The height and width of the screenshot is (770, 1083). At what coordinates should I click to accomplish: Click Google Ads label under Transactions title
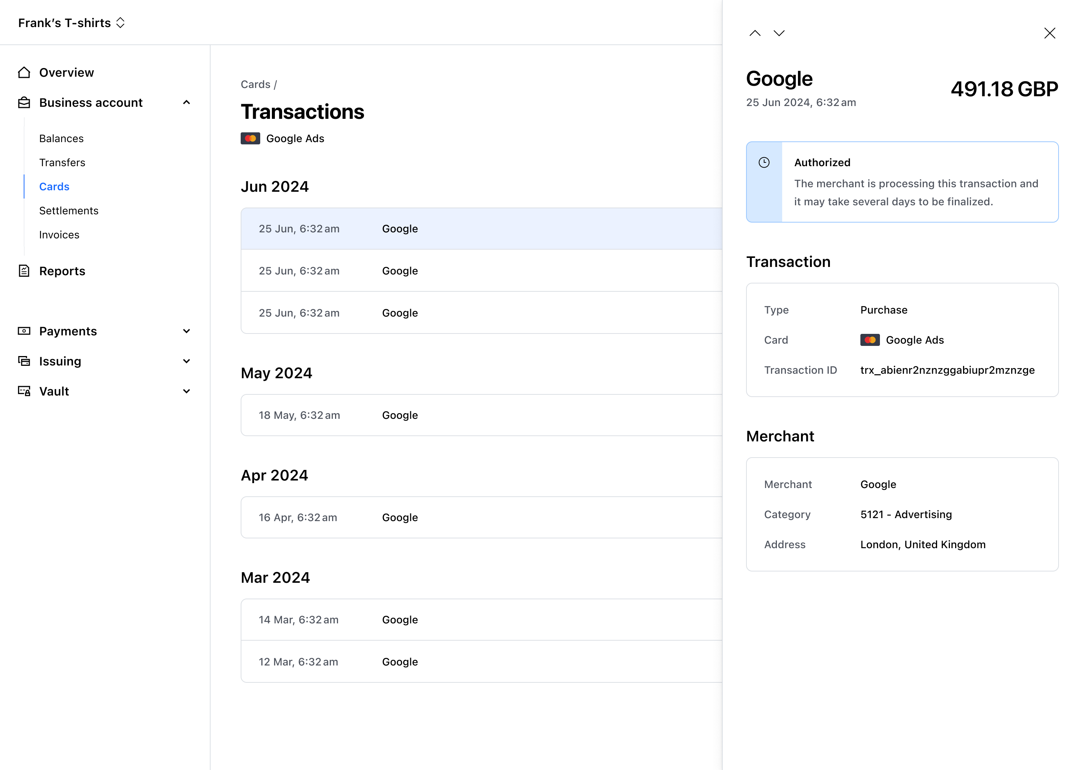(295, 138)
